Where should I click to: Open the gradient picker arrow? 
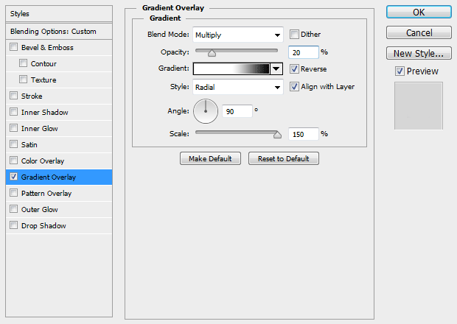[x=277, y=68]
